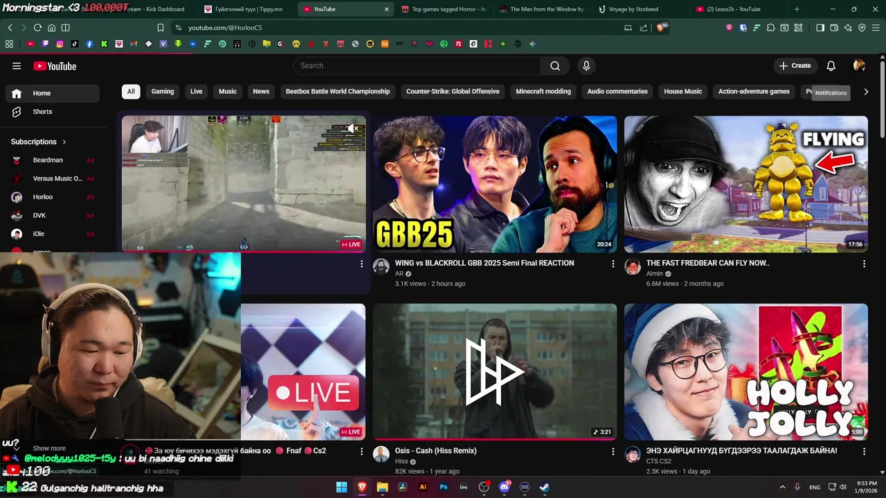
Task: Open the clock and date in the taskbar
Action: pos(867,487)
